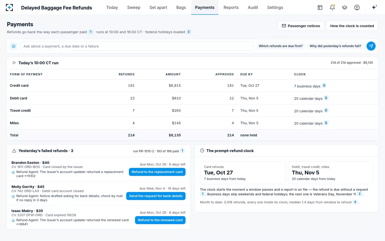Open the Sweep tab
This screenshot has width=385, height=241.
(134, 7)
